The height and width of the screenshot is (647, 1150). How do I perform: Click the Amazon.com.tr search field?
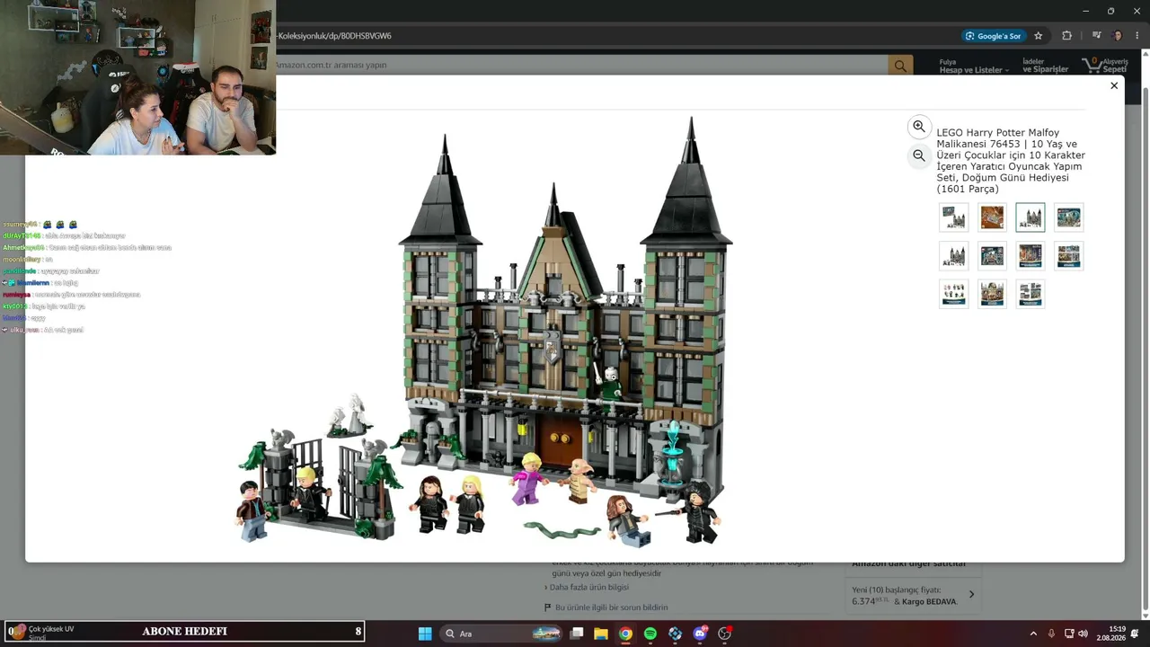(x=581, y=66)
